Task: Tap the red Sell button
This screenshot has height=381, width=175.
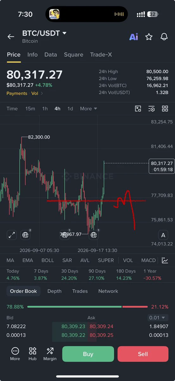Action: pos(143,354)
